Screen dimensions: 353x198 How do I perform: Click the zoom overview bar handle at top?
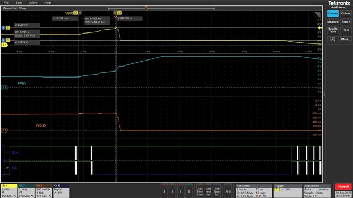pyautogui.click(x=146, y=8)
